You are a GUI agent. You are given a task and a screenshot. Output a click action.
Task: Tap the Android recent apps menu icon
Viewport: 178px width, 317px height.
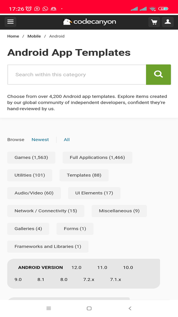[x=49, y=308]
